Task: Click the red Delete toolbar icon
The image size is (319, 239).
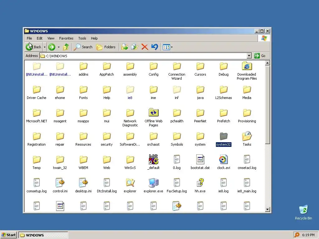Action: (x=145, y=47)
